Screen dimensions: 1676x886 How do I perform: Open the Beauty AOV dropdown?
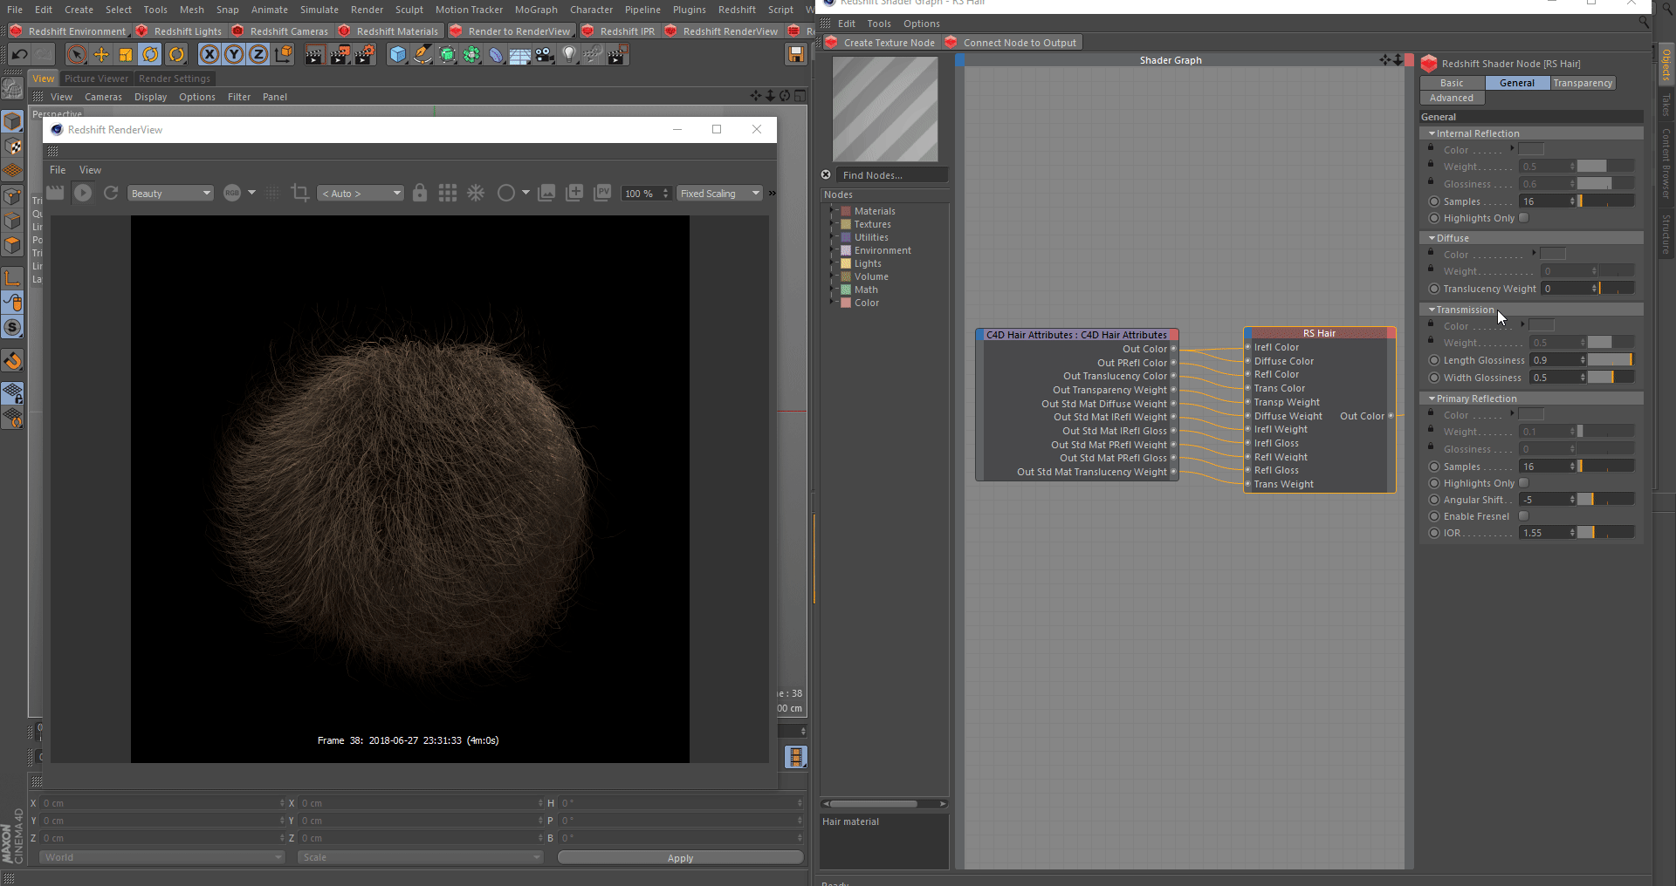tap(170, 194)
